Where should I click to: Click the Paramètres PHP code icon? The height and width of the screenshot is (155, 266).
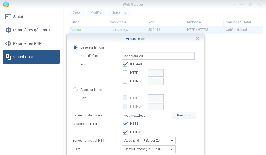tap(8, 43)
